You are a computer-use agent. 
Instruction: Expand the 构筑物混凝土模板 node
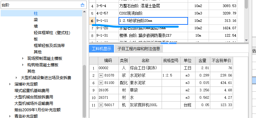pyautogui.click(x=23, y=65)
